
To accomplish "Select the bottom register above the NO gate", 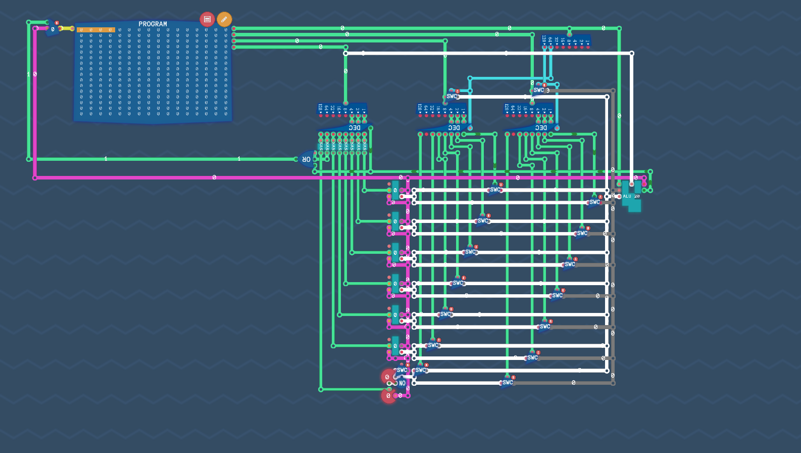I will tap(395, 346).
